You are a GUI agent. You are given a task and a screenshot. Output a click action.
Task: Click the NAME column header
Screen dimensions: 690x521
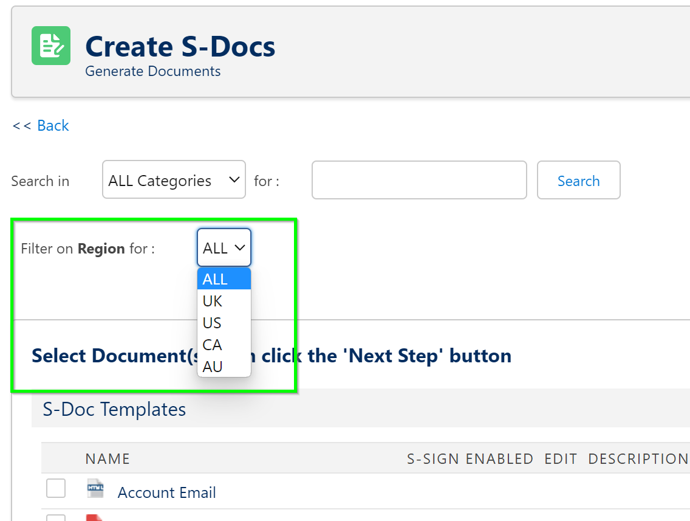pos(108,459)
